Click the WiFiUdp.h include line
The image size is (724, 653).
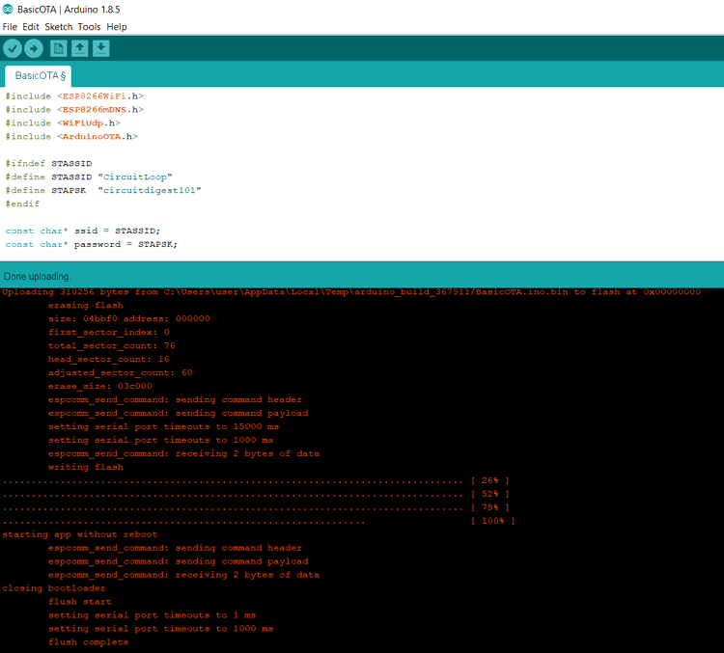(x=63, y=122)
